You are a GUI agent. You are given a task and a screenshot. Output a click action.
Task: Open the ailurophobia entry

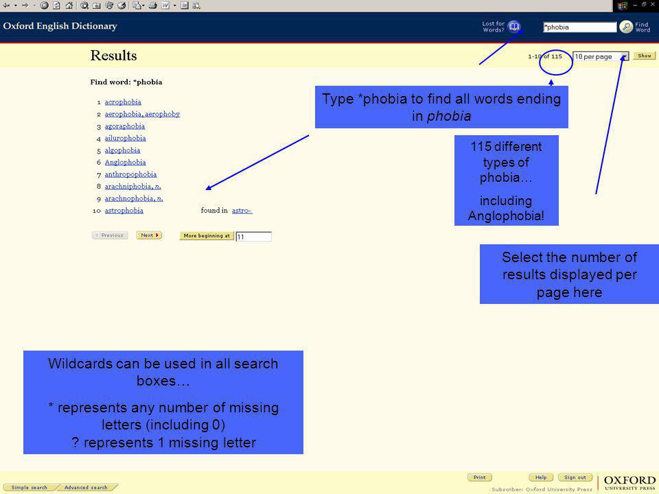[x=125, y=138]
